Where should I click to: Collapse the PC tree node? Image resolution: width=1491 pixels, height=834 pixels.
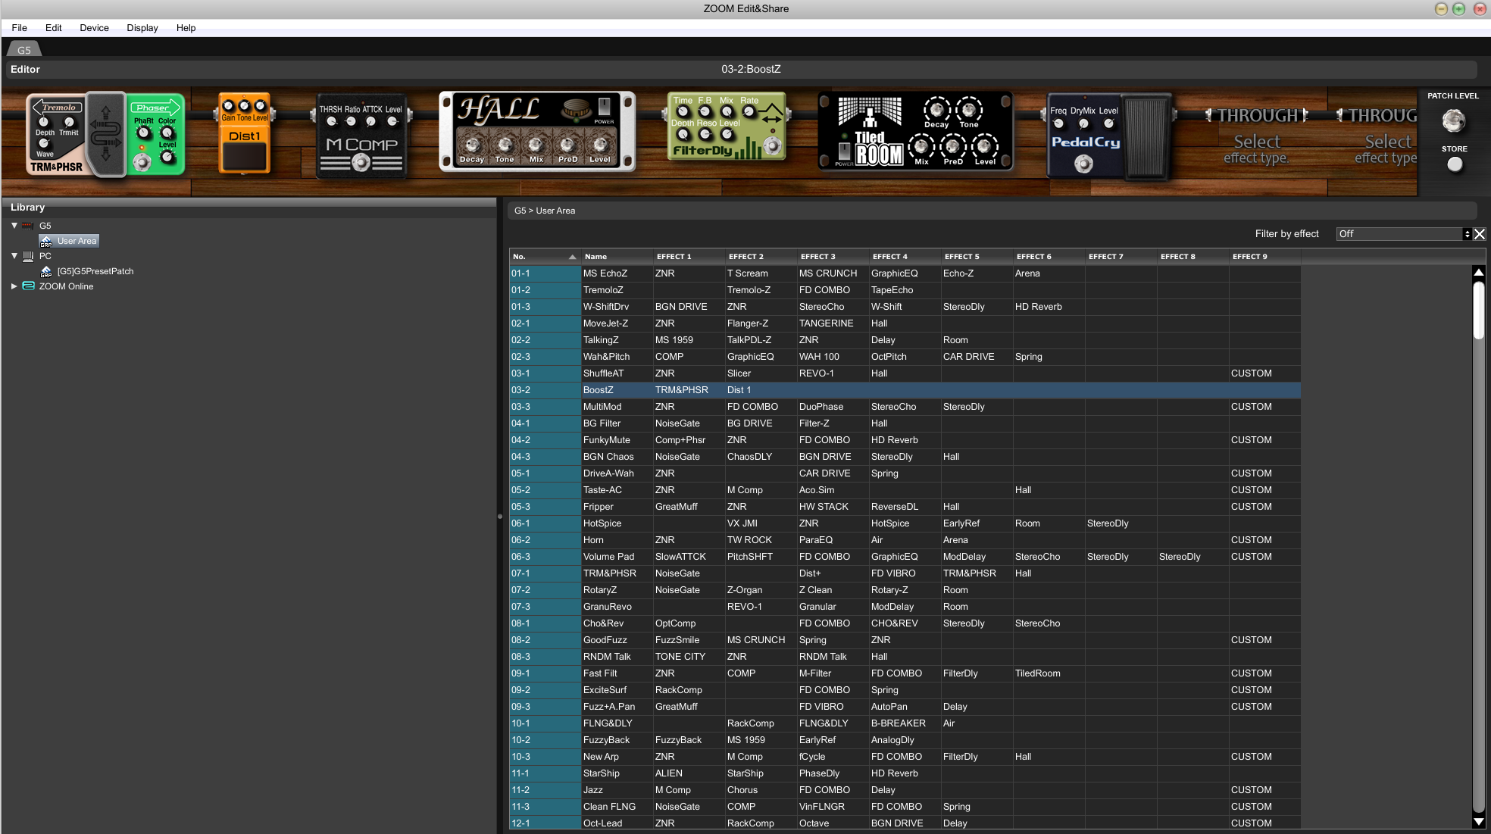click(14, 256)
